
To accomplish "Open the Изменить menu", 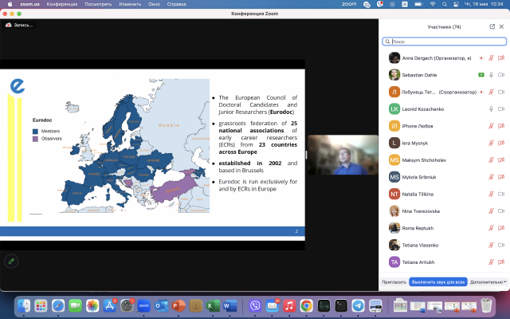I will (130, 4).
